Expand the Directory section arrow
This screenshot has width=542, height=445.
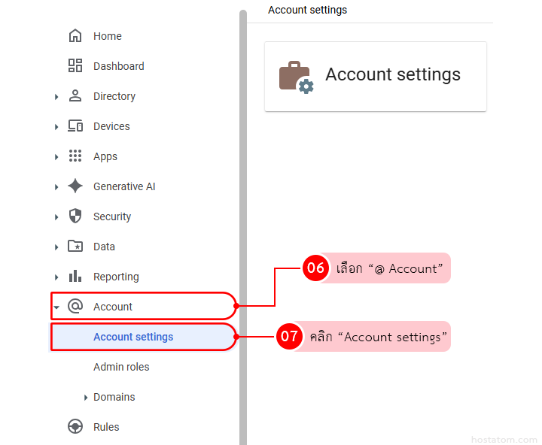pos(56,97)
